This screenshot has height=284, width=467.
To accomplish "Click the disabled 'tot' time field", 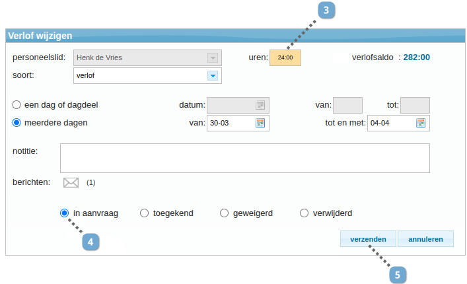I will tap(415, 105).
